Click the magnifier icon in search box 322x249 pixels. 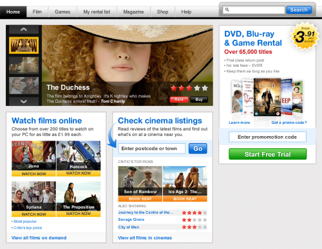[227, 10]
